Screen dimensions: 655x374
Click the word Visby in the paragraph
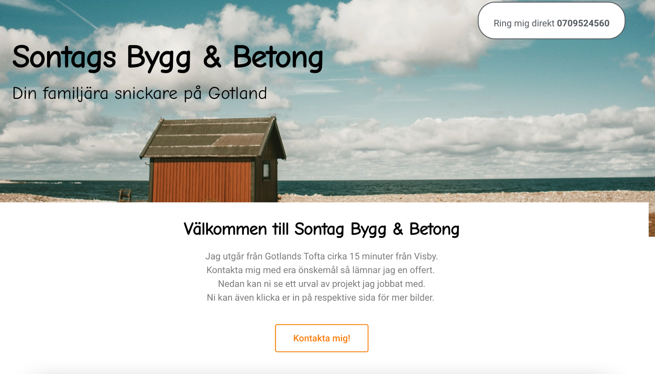click(x=426, y=256)
